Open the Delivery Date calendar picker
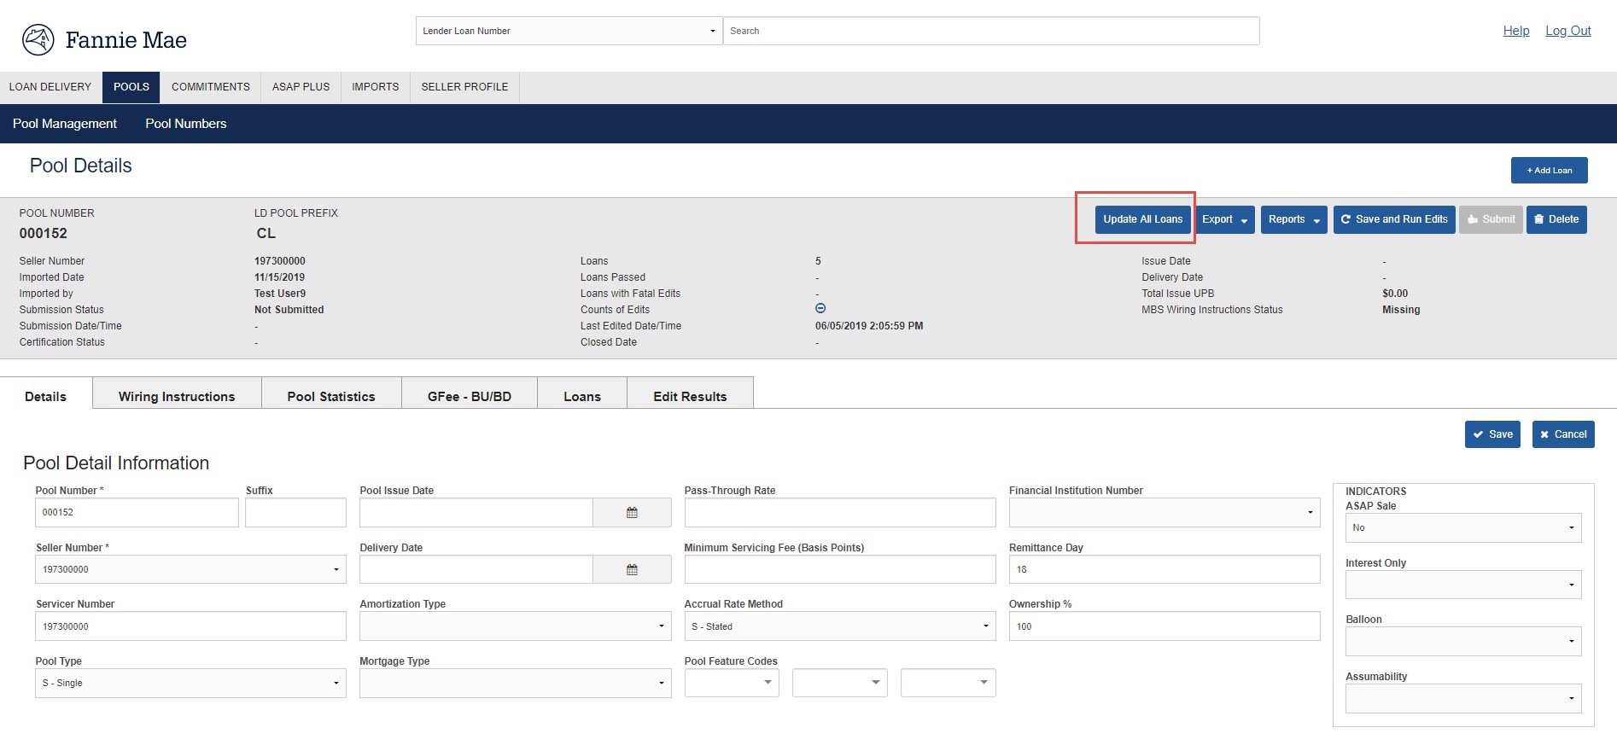Image resolution: width=1617 pixels, height=751 pixels. pyautogui.click(x=632, y=570)
